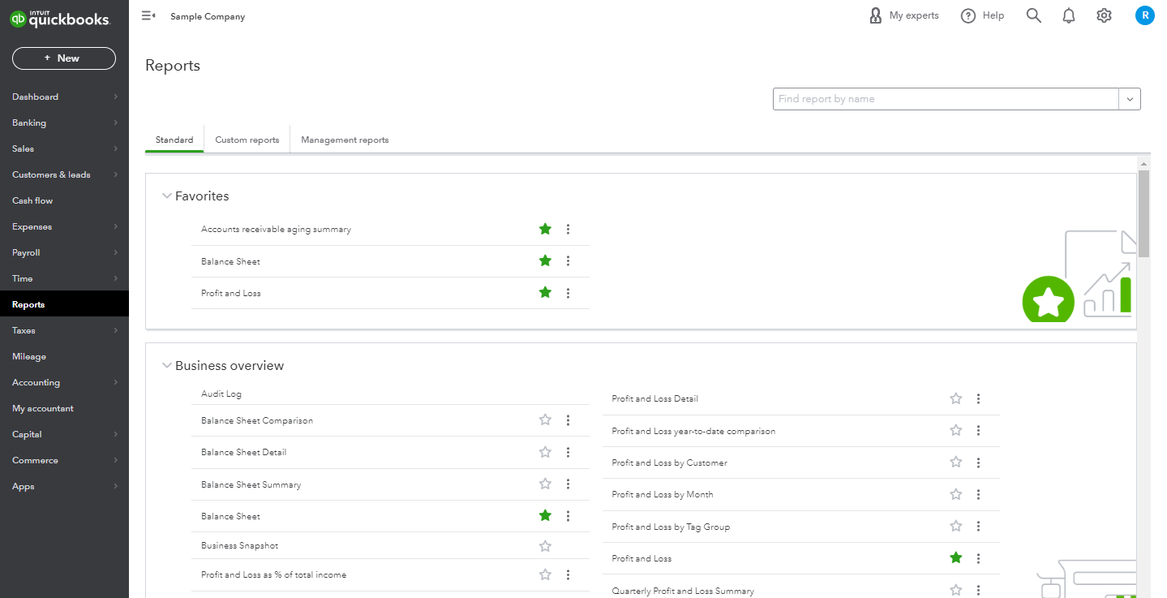Open more options for Profit and Loss Detail

(978, 398)
